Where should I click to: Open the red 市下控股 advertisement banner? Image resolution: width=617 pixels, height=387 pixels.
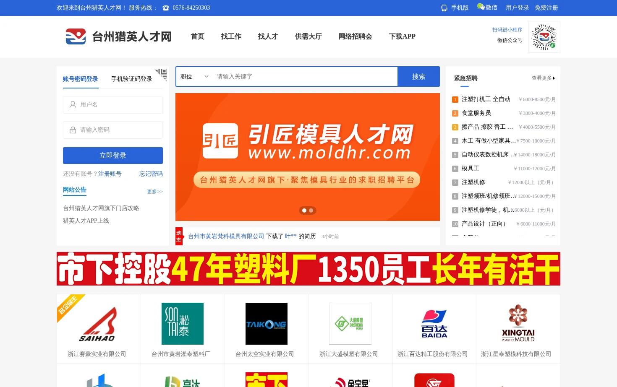coord(308,269)
